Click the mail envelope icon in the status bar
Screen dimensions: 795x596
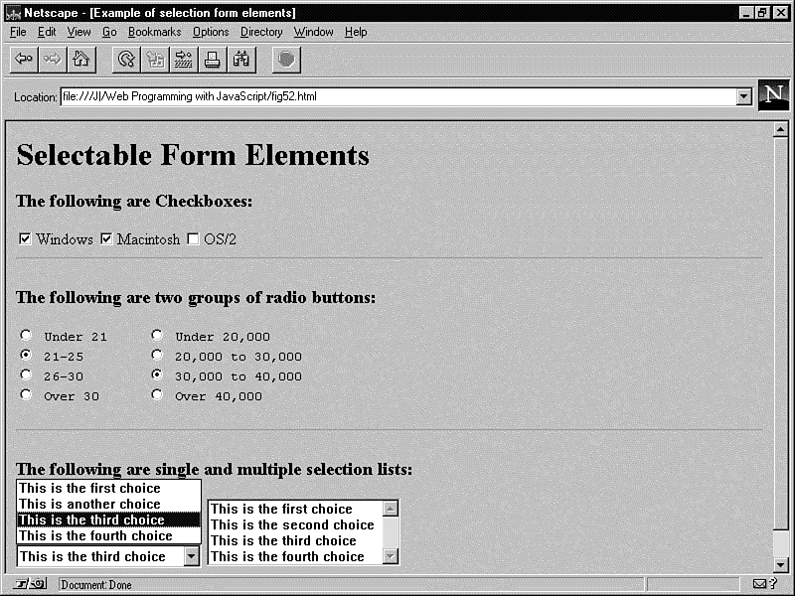click(760, 584)
